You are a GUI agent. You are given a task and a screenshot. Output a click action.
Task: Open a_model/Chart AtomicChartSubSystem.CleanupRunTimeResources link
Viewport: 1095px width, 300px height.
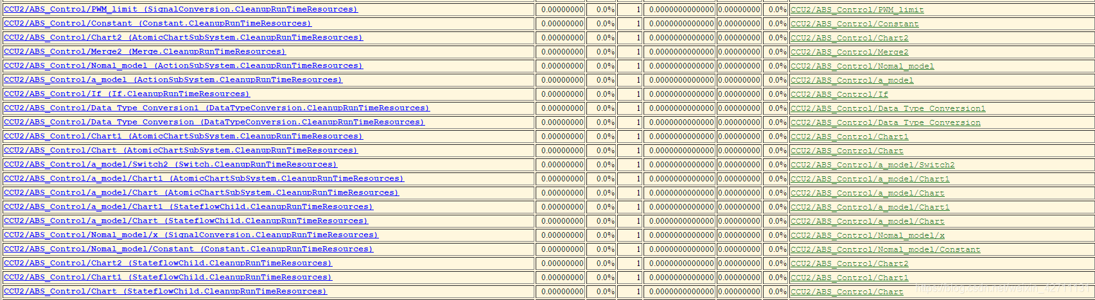(202, 193)
